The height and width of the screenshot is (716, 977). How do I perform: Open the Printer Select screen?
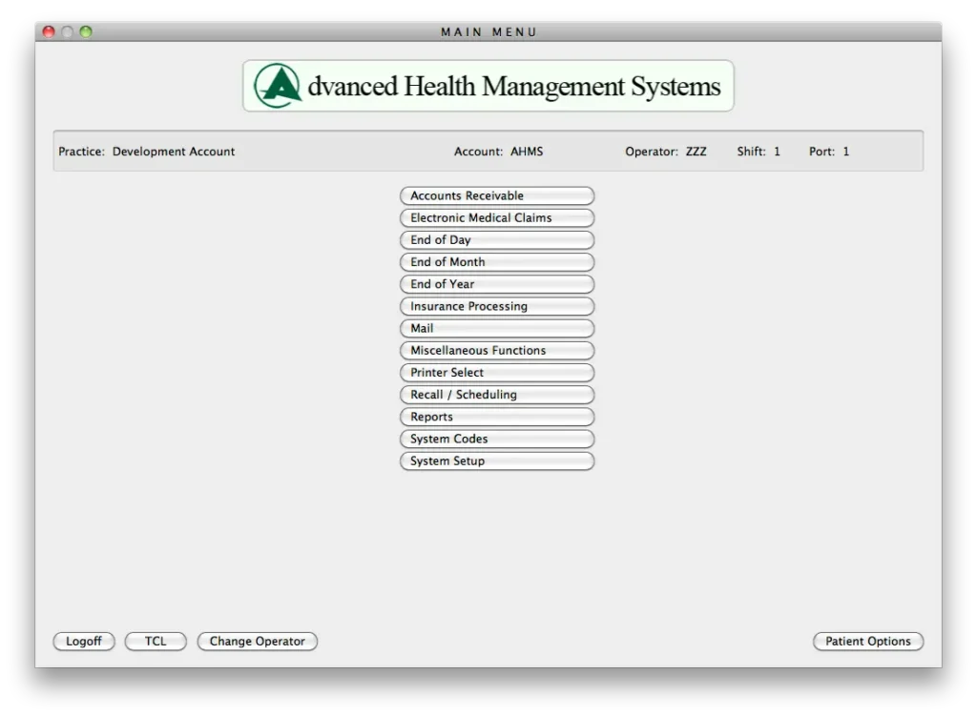496,372
